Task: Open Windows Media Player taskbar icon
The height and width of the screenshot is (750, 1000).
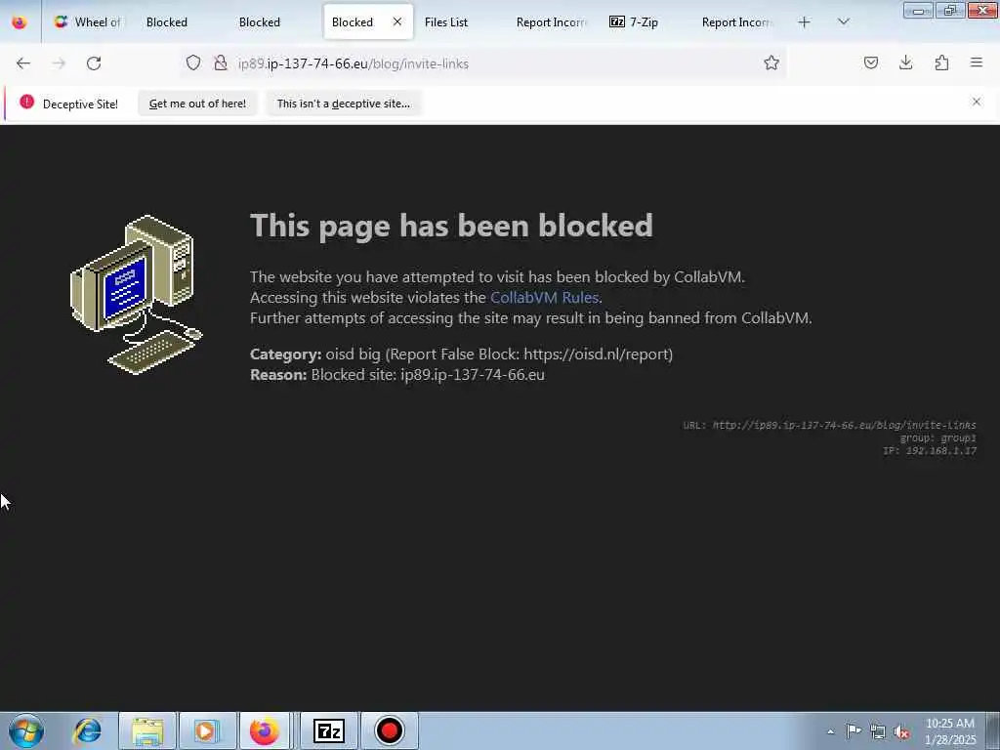Action: point(207,730)
